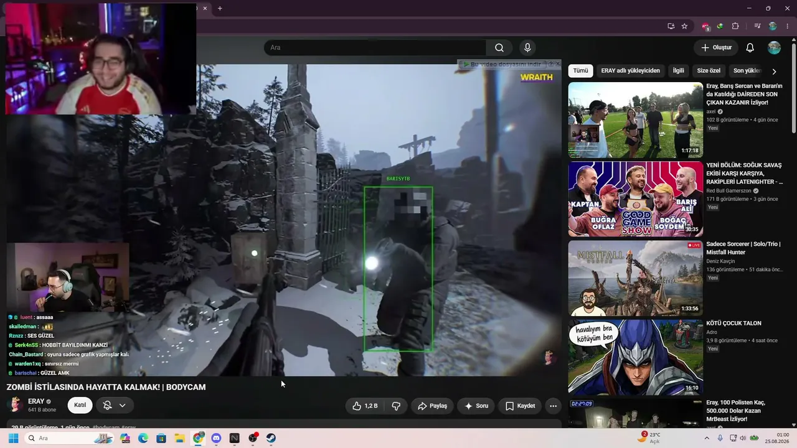Image resolution: width=797 pixels, height=448 pixels.
Task: Dislike the video with thumbs down
Action: pyautogui.click(x=396, y=406)
